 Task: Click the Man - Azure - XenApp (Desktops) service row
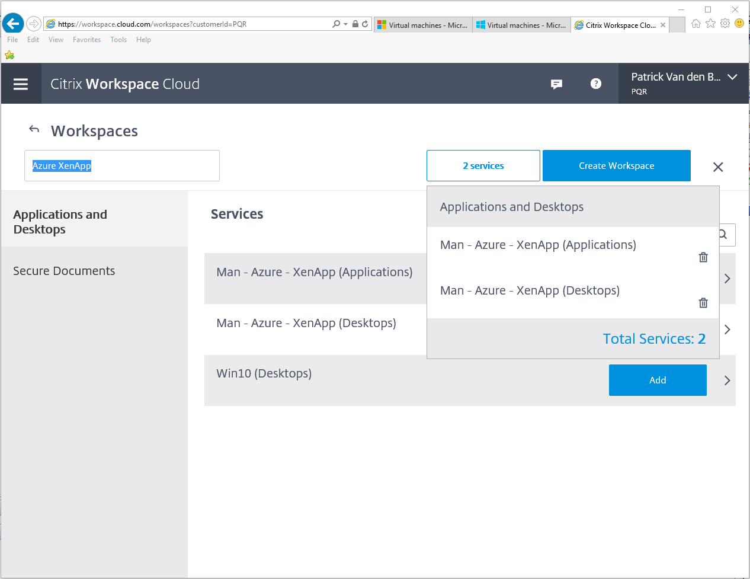coord(315,330)
